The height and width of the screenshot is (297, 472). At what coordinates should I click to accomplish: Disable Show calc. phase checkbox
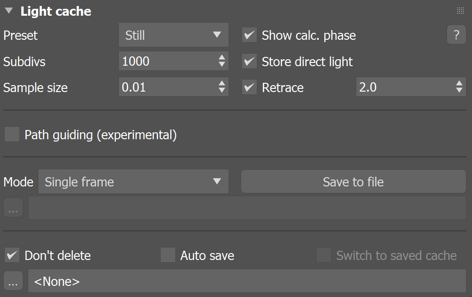[x=249, y=35]
